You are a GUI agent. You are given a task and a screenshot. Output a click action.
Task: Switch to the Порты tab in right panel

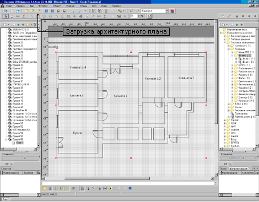coord(223,168)
